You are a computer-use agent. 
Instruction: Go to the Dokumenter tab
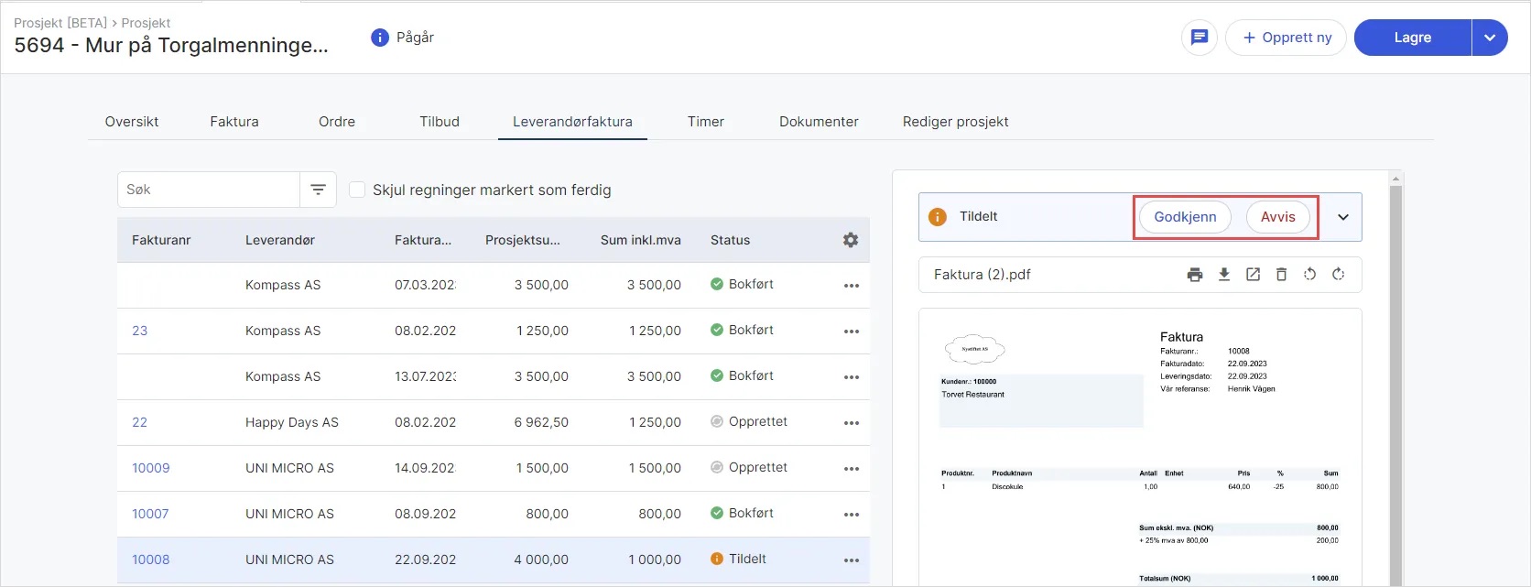click(819, 122)
